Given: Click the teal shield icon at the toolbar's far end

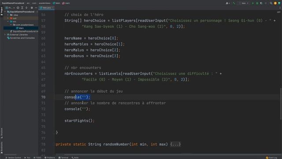Looking at the screenshot, I should (279, 3).
